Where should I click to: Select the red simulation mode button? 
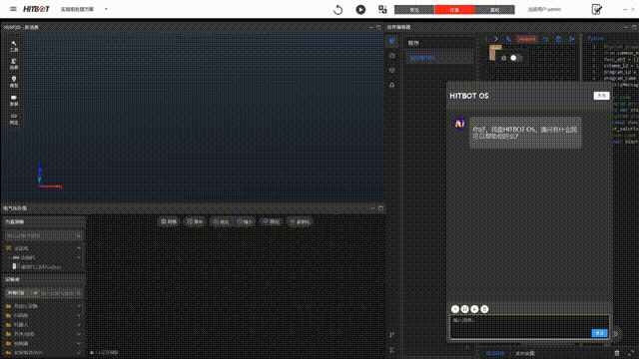tap(455, 9)
